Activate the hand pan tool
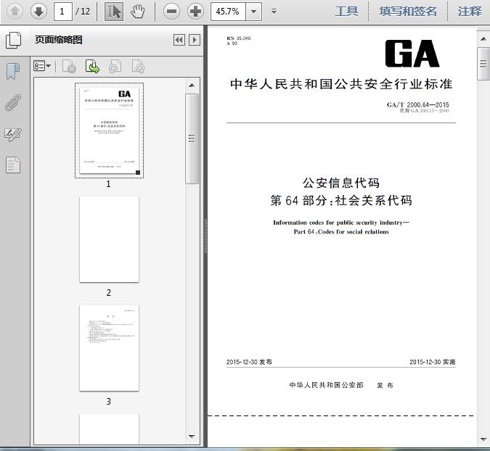The width and height of the screenshot is (490, 451). [x=137, y=12]
